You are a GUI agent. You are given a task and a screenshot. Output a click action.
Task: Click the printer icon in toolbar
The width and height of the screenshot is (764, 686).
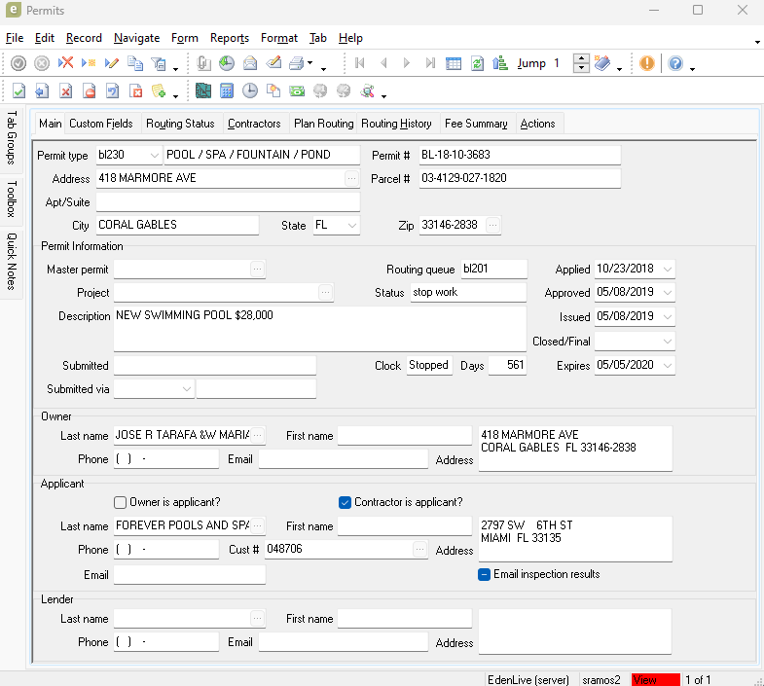coord(297,63)
